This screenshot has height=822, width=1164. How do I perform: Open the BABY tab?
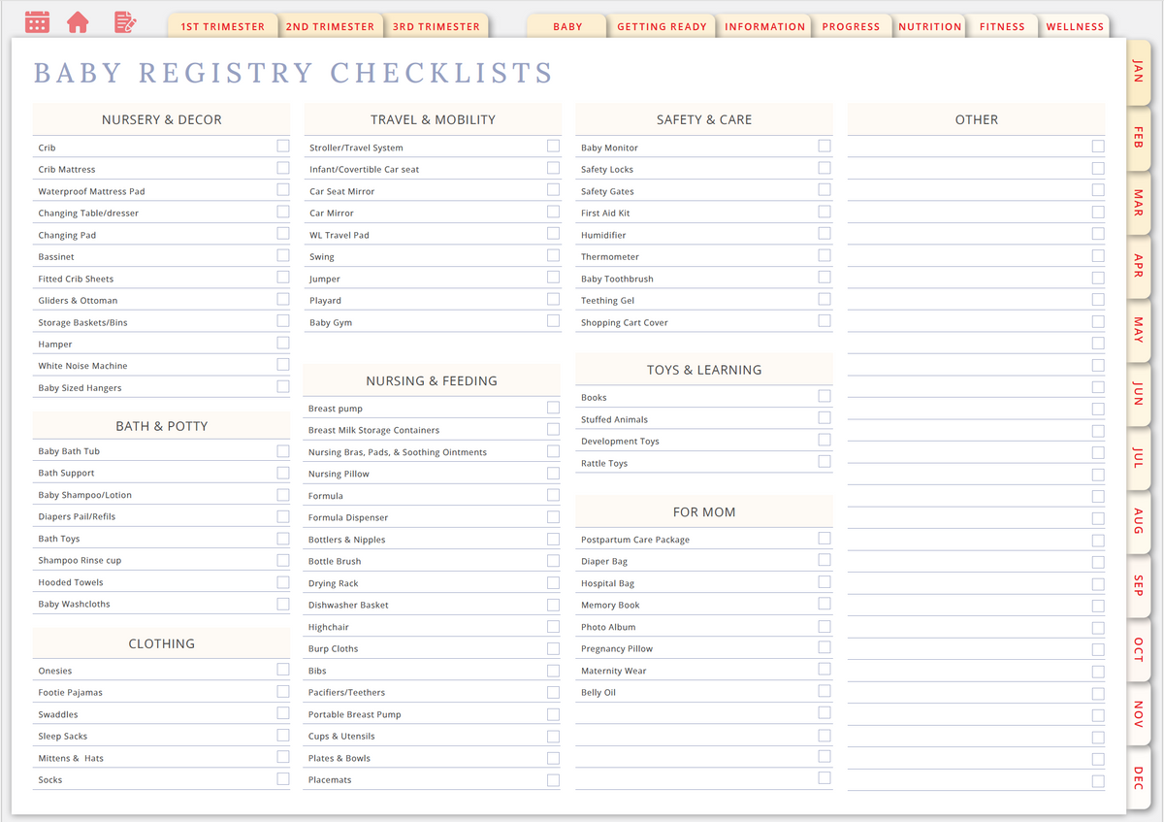(x=566, y=26)
